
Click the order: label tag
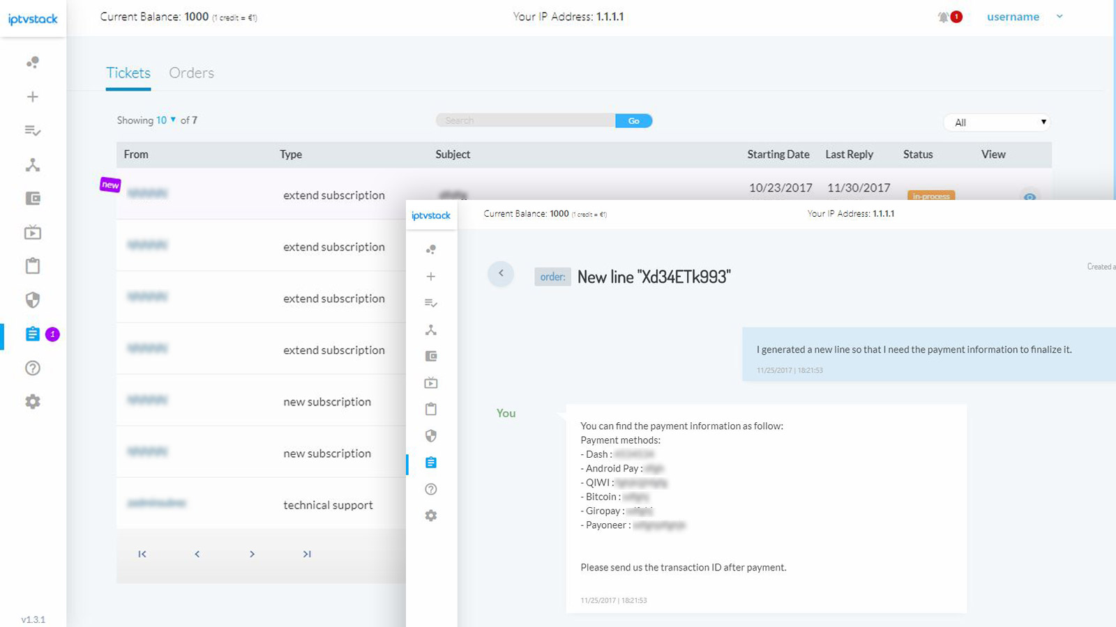coord(552,277)
